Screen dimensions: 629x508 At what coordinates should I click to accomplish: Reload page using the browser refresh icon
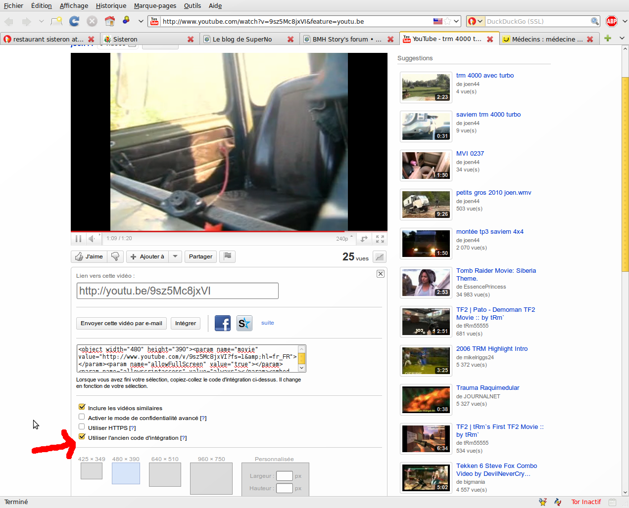(74, 21)
